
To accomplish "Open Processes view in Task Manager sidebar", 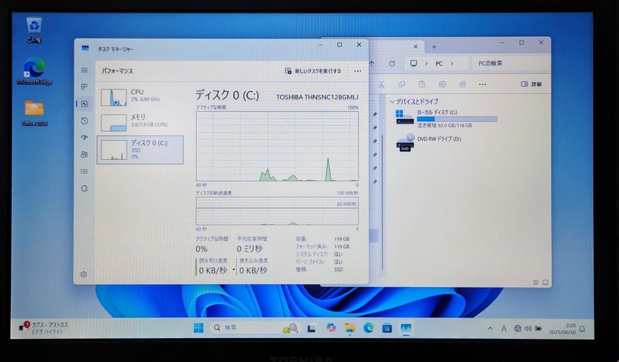I will [x=84, y=87].
